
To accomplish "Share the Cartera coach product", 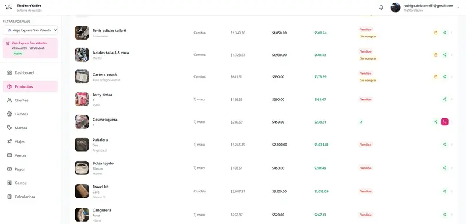I will pos(444,76).
